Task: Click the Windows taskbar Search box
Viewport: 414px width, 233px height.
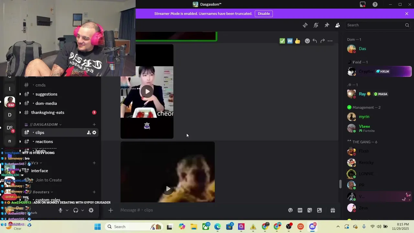Action: [134, 227]
